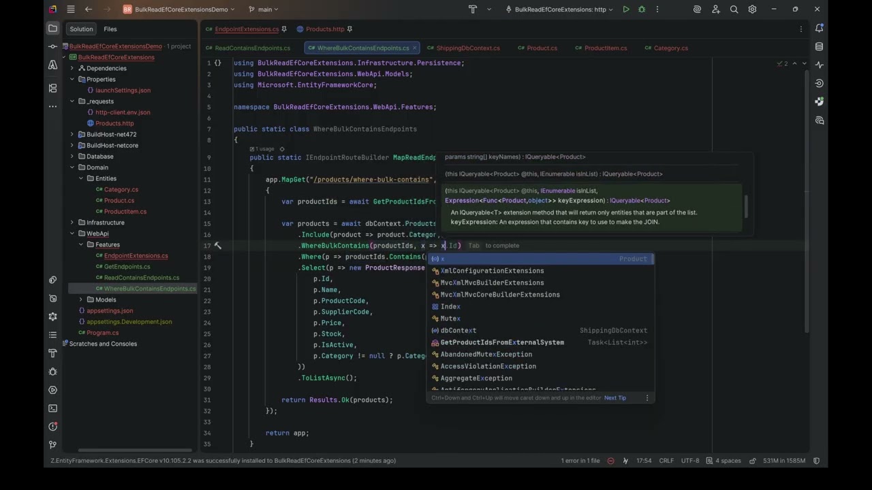Open BulkReadEfCoreExtensionsDemo project dropdown
Image resolution: width=872 pixels, height=490 pixels.
[178, 10]
